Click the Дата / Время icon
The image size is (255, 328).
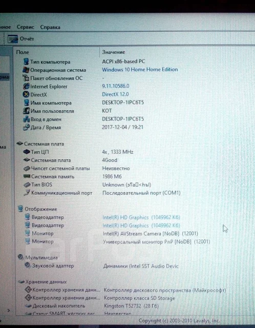pyautogui.click(x=26, y=127)
